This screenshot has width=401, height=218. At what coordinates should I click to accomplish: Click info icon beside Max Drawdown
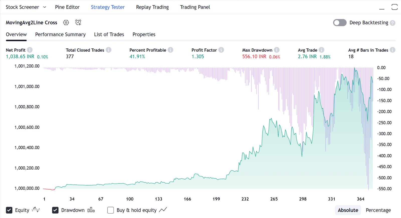point(277,50)
